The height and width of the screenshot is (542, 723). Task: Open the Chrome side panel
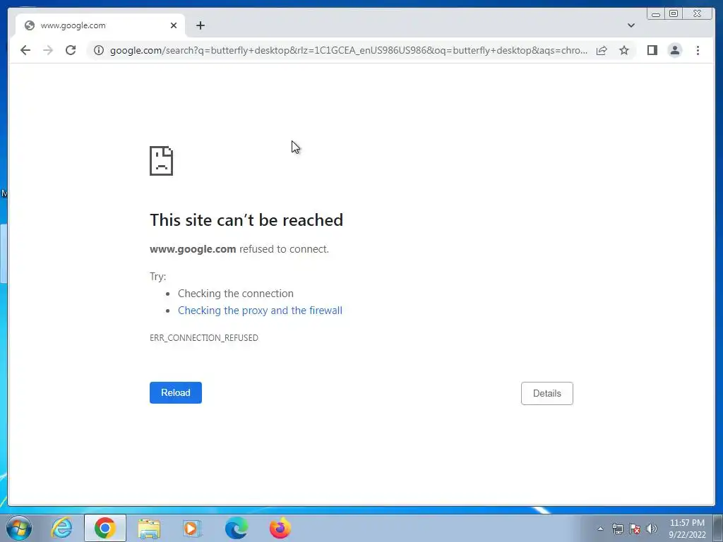(x=652, y=50)
